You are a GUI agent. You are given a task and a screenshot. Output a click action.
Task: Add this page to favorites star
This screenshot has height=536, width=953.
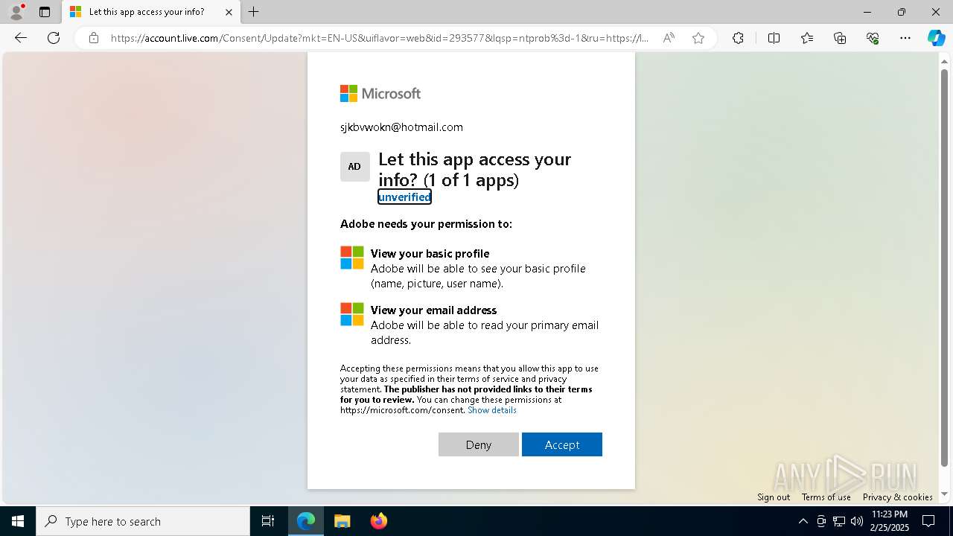[698, 38]
